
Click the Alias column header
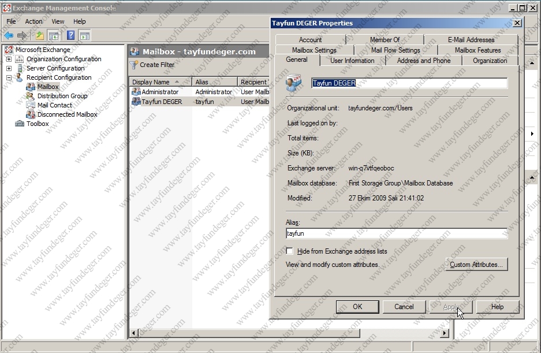coord(215,82)
